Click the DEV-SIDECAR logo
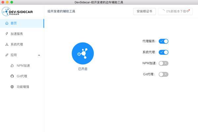 [x=17, y=12]
